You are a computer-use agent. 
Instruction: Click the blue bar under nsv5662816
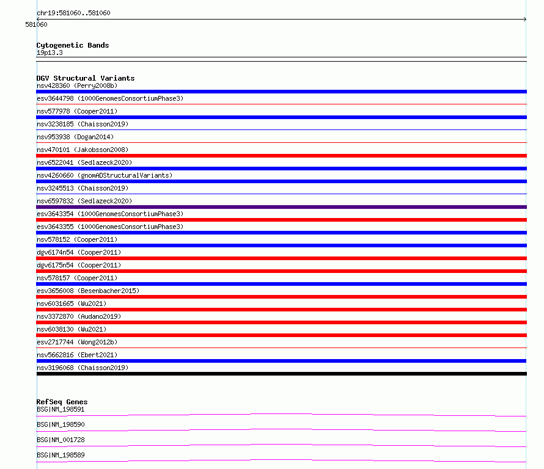pyautogui.click(x=281, y=361)
